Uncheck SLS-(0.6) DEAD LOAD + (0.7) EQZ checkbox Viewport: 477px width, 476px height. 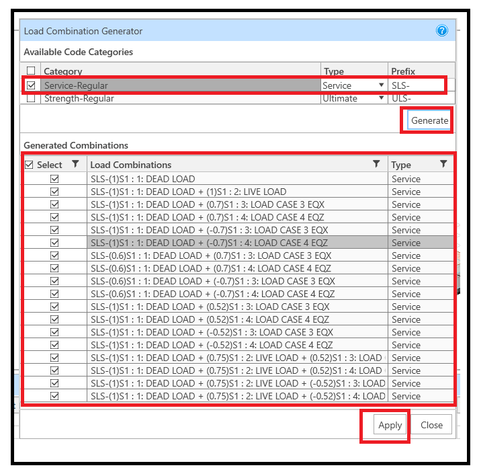click(54, 268)
